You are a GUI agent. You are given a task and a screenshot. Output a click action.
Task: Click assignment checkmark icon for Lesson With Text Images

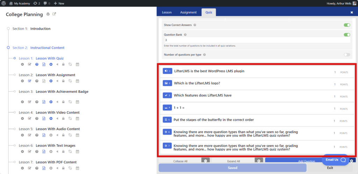coord(29,152)
